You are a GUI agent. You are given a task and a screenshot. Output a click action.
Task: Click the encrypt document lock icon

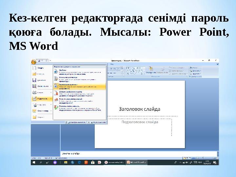(x=56, y=86)
